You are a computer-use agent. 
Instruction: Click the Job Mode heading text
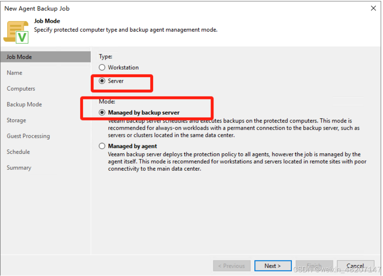click(x=47, y=21)
